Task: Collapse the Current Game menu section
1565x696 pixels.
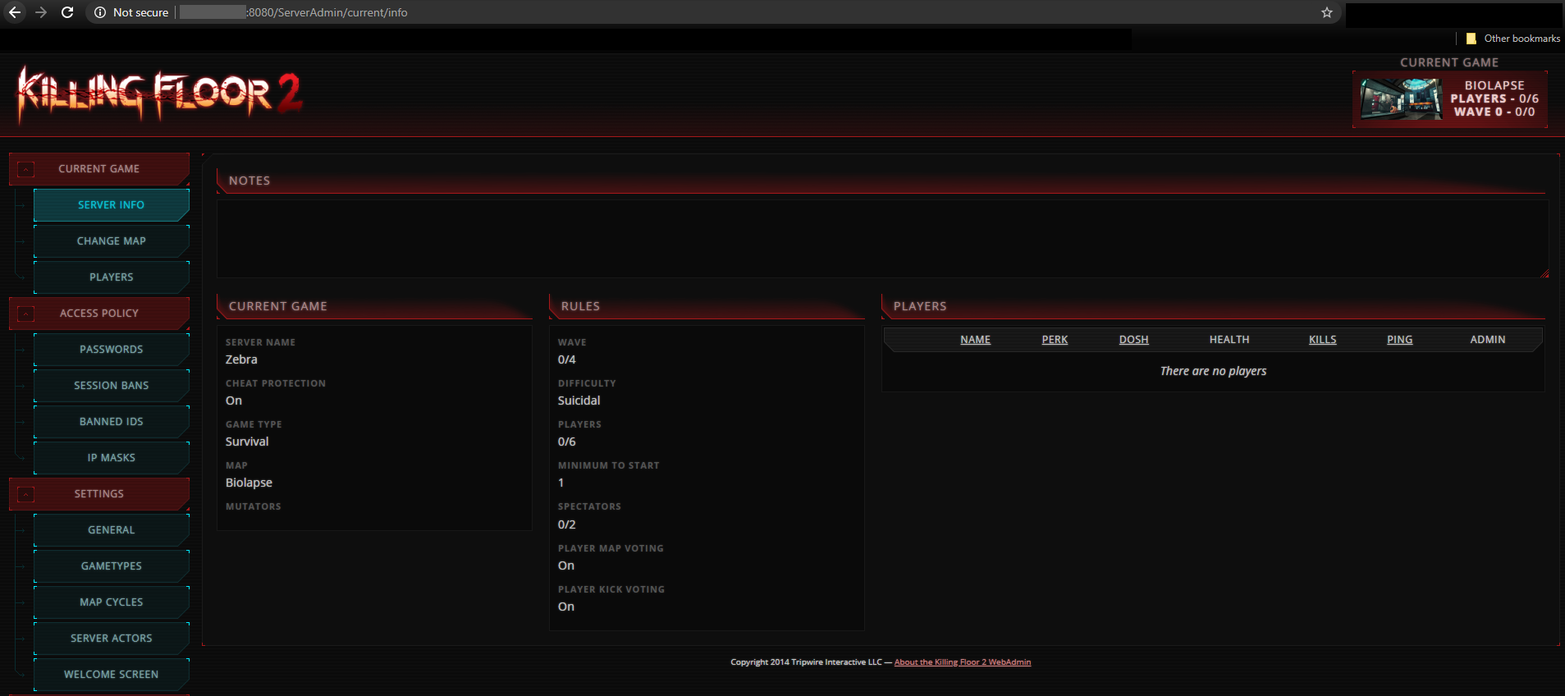Action: tap(26, 169)
